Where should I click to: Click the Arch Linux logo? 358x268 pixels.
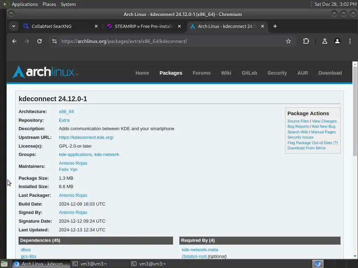tap(45, 72)
